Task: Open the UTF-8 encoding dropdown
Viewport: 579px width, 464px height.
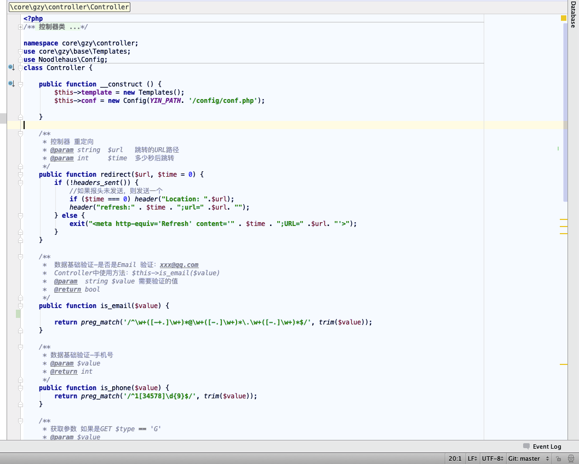Action: tap(492, 459)
